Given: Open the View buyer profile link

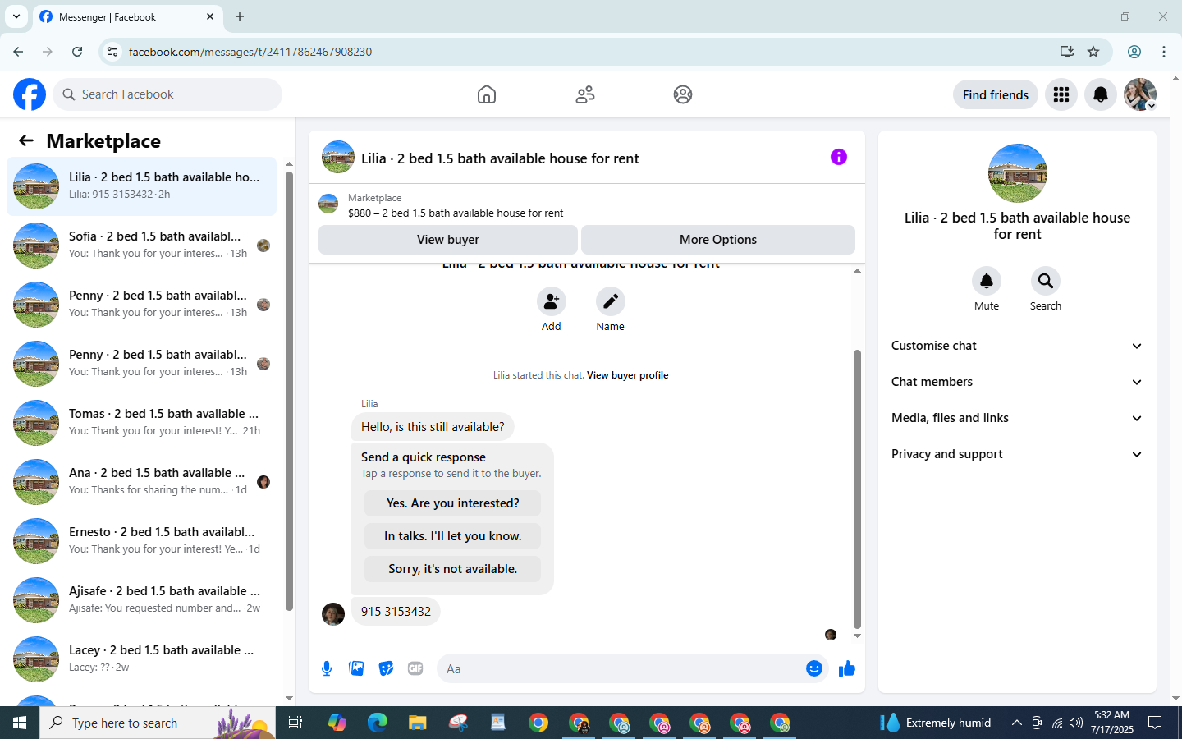Looking at the screenshot, I should (x=627, y=375).
